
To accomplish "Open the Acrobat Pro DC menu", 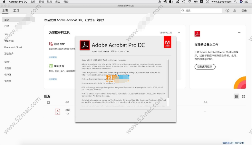I will point(18,2).
